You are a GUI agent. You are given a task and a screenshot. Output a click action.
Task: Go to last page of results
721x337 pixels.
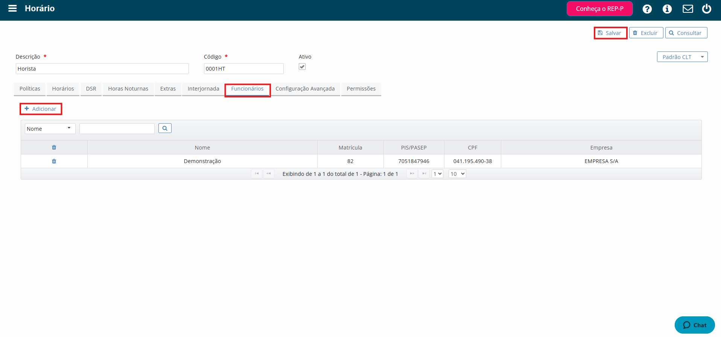click(x=424, y=174)
